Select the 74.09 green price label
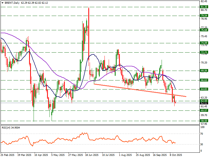This screenshot has height=158, width=210. tap(204, 43)
